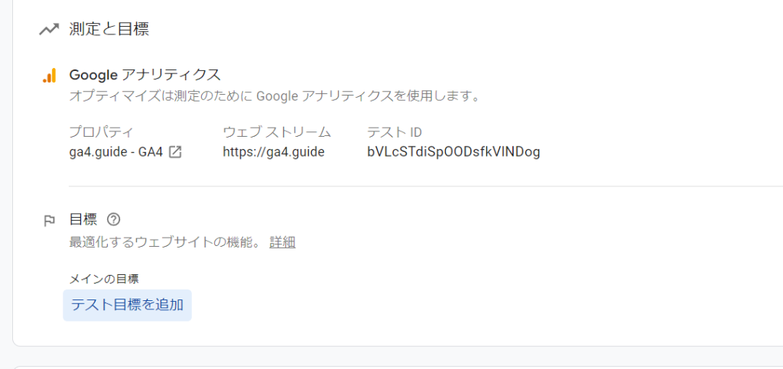Image resolution: width=783 pixels, height=369 pixels.
Task: Click the orange Google Analytics bar-chart icon
Action: [50, 76]
